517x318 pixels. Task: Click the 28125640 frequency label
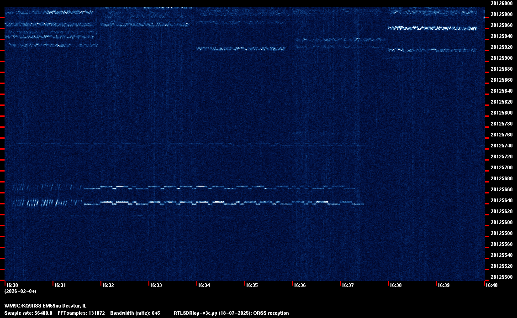pyautogui.click(x=501, y=200)
